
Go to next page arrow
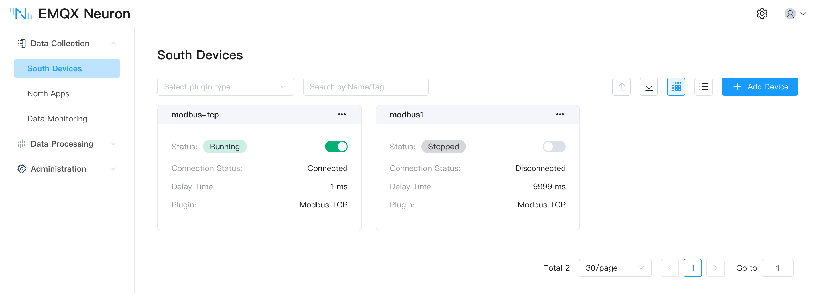pos(715,268)
